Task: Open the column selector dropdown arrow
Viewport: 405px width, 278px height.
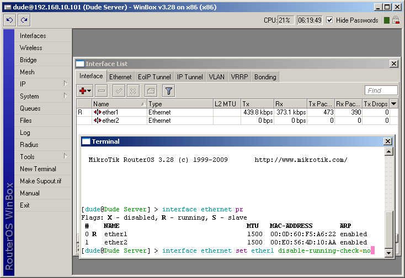Action: pyautogui.click(x=393, y=104)
